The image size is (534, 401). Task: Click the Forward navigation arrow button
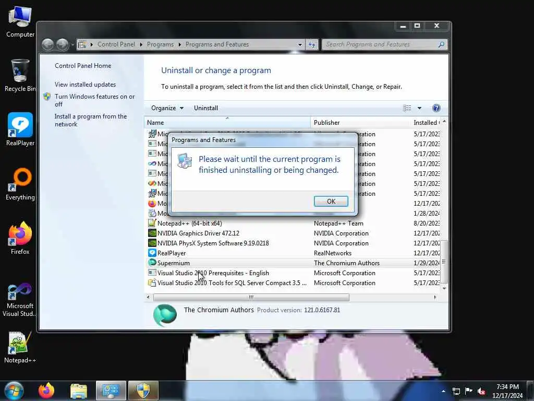63,44
